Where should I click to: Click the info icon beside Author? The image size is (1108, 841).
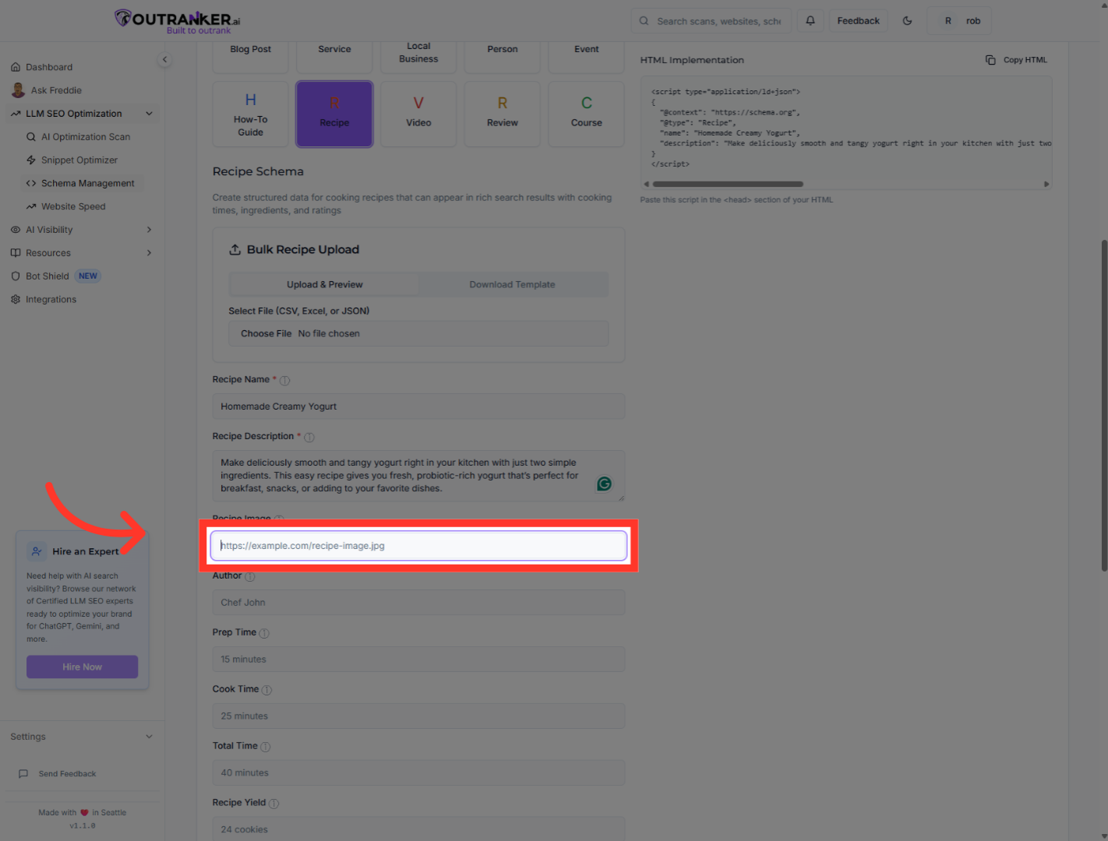249,577
